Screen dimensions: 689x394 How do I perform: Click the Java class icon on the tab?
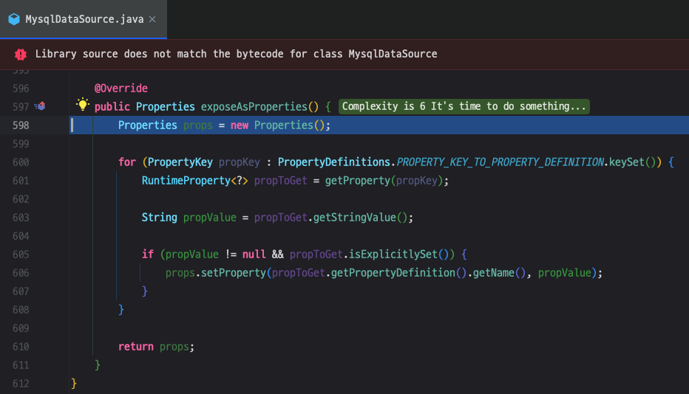(x=14, y=19)
